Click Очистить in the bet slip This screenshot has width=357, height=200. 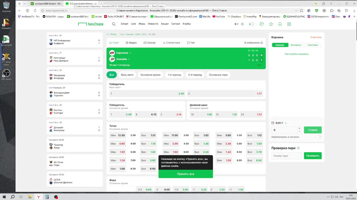(316, 37)
